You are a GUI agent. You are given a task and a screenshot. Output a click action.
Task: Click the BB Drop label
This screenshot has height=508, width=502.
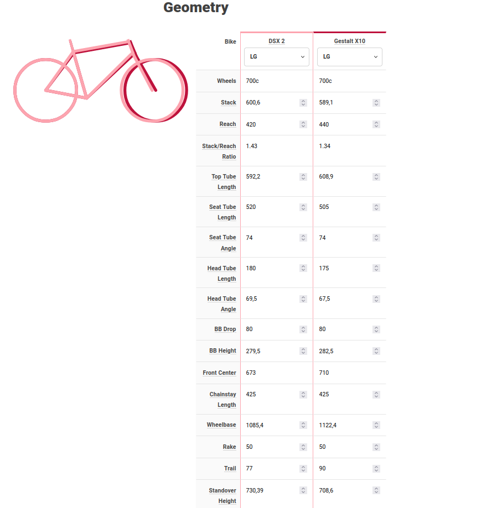tap(225, 329)
